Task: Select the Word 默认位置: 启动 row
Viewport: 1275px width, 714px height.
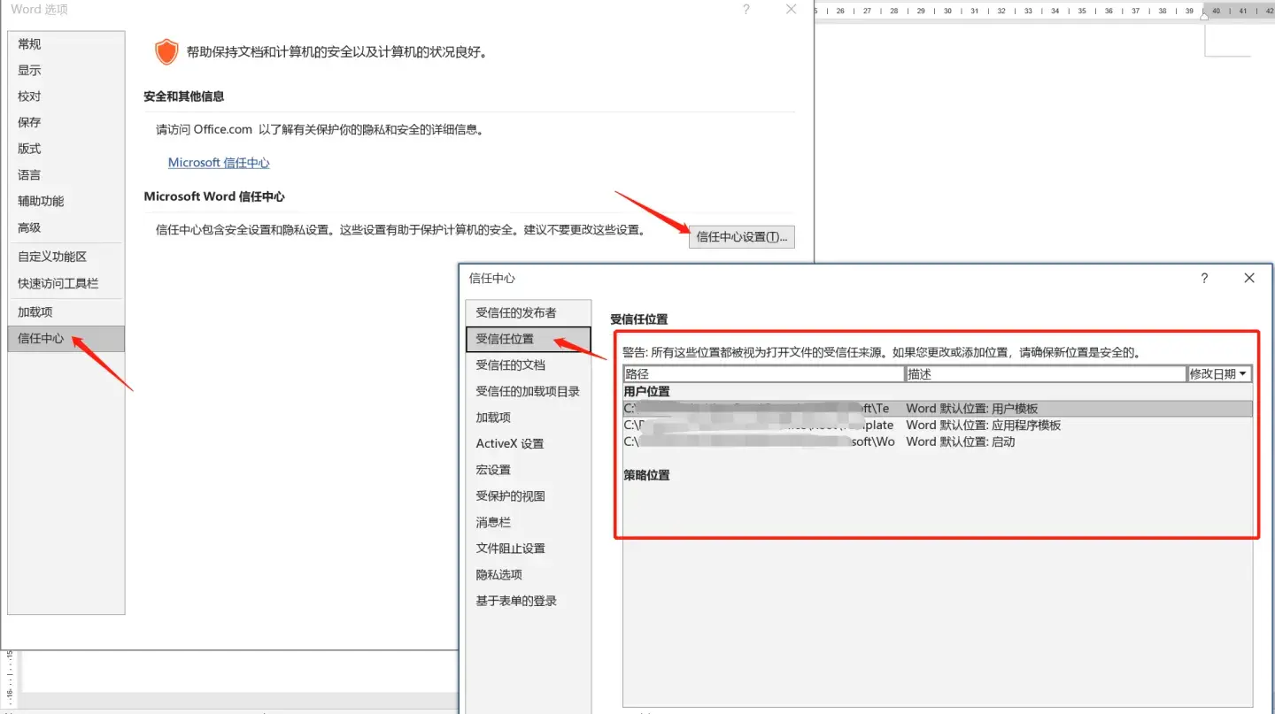Action: (938, 441)
